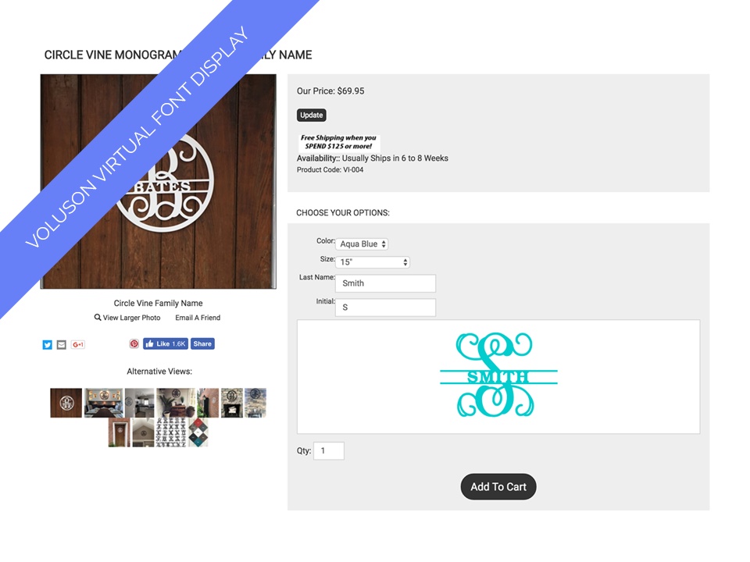Select the first dark wood alternative thumbnail

pos(66,403)
